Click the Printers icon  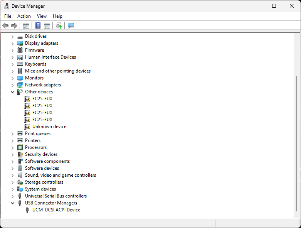point(20,140)
